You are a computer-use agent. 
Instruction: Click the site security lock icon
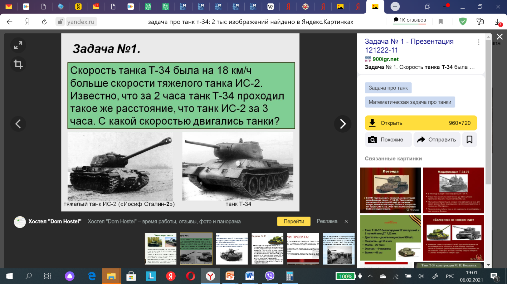[x=60, y=22]
